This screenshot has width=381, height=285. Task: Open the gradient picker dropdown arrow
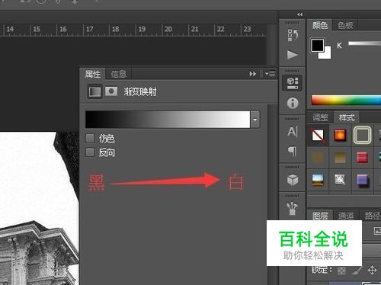coord(255,120)
